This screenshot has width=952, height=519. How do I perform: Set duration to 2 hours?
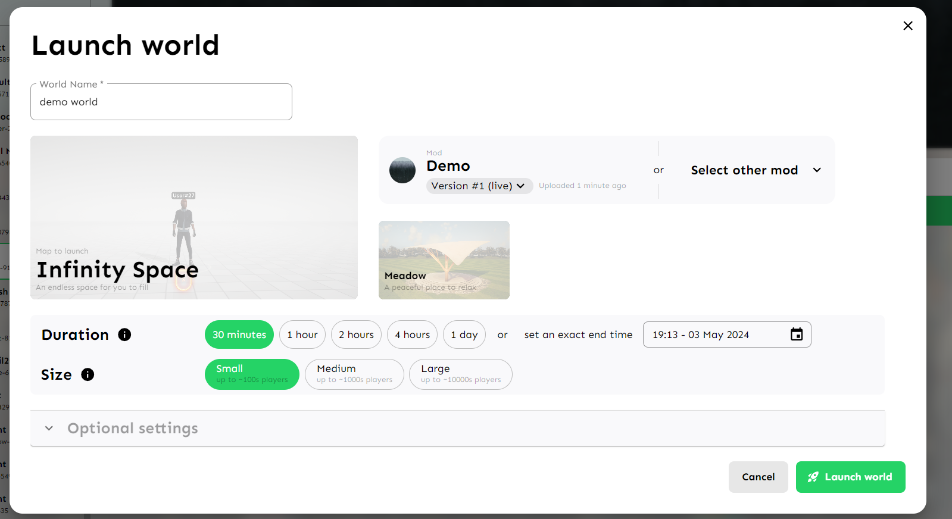pos(356,334)
